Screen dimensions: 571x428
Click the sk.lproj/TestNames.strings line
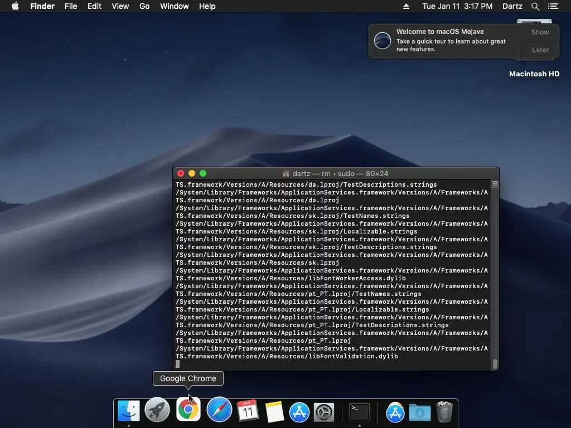click(292, 216)
